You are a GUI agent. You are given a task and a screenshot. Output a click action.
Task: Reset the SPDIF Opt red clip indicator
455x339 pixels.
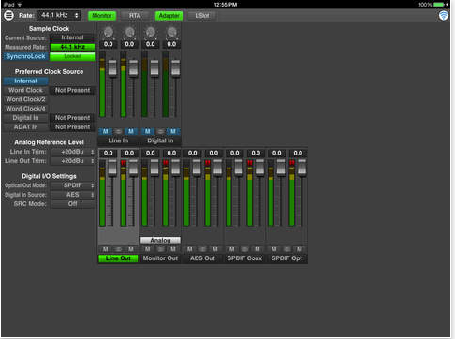click(292, 163)
